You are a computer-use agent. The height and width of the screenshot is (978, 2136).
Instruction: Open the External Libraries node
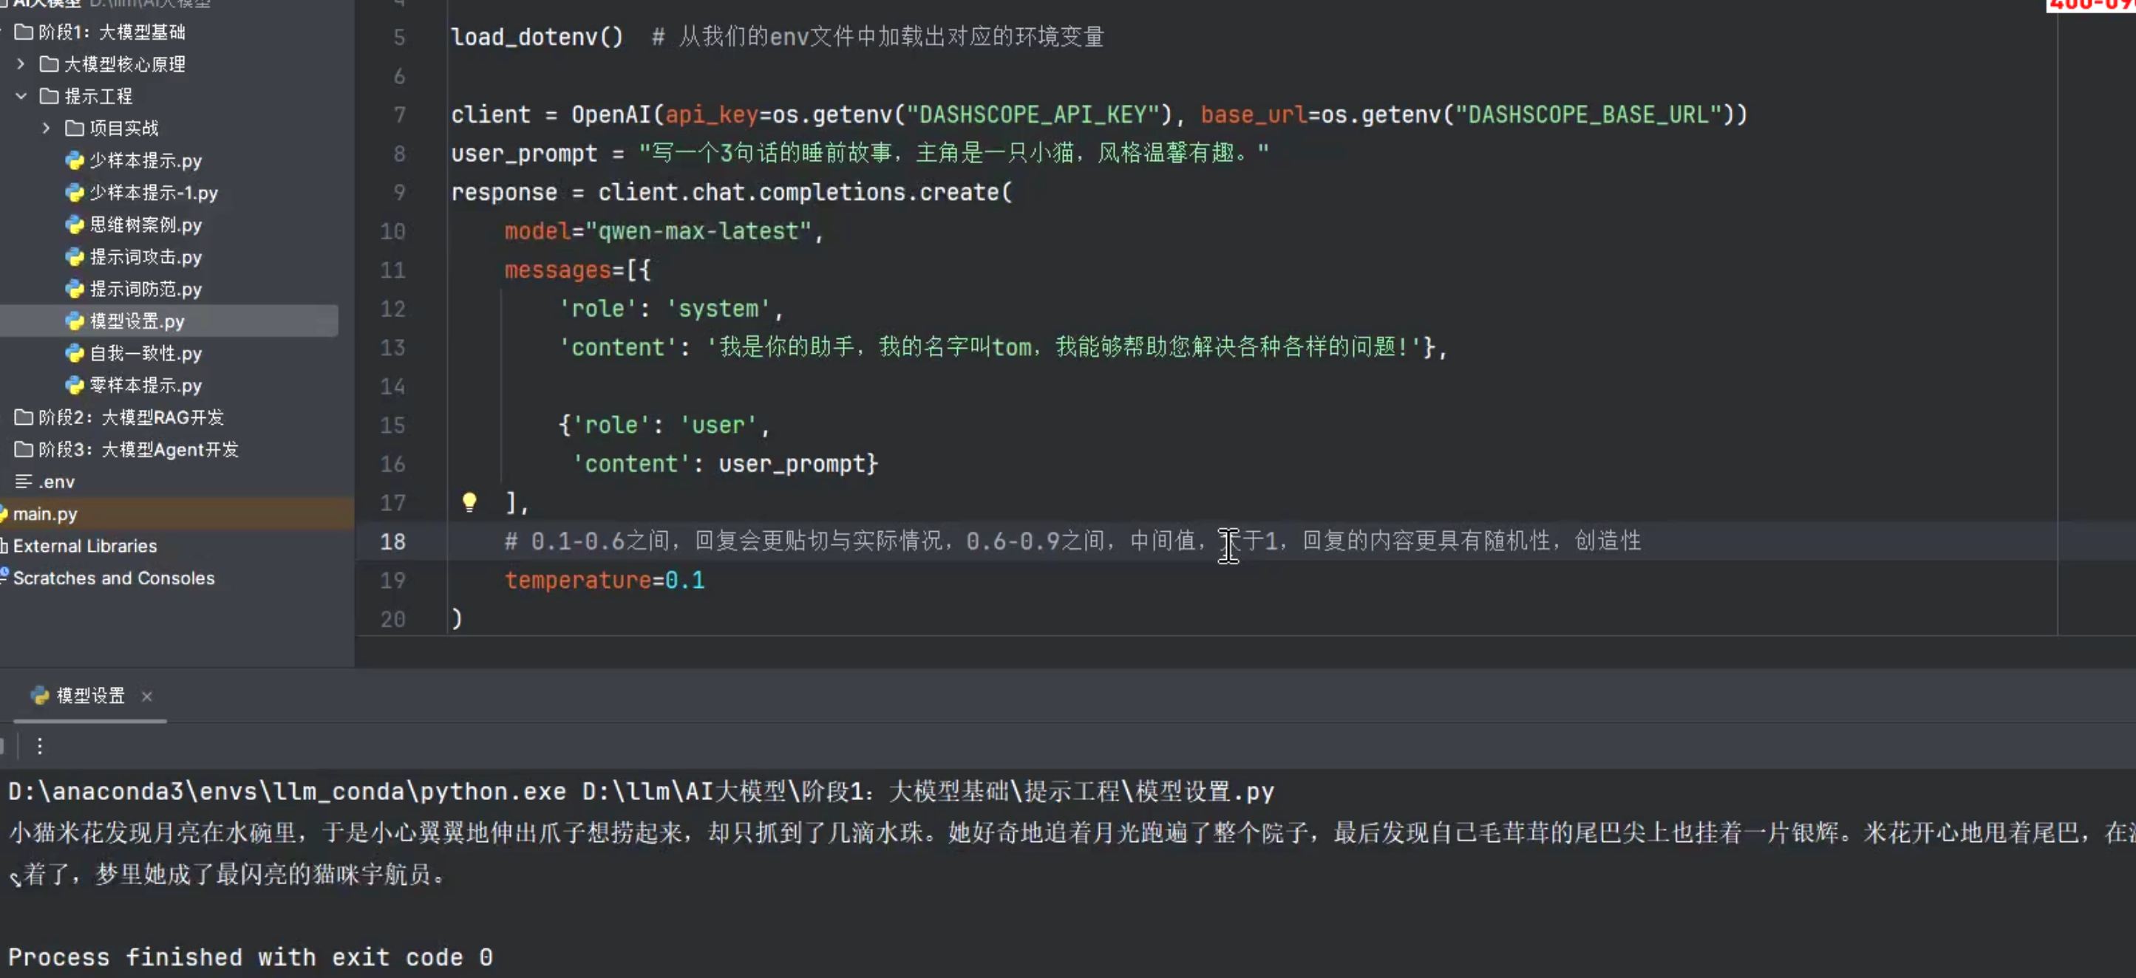84,546
